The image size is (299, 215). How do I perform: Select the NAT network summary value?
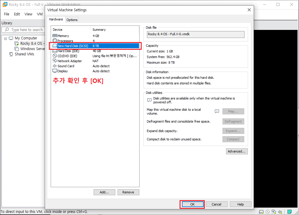pos(95,61)
